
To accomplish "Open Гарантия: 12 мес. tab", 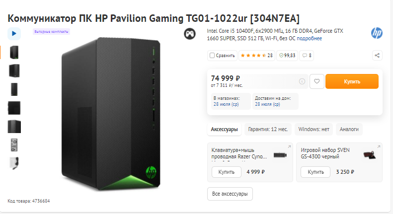I will click(x=268, y=129).
